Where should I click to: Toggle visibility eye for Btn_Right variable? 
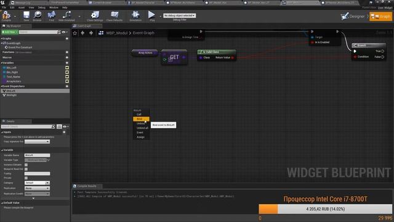click(x=67, y=72)
